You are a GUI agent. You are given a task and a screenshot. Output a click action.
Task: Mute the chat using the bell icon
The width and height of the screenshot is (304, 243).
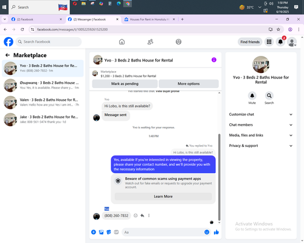[252, 95]
